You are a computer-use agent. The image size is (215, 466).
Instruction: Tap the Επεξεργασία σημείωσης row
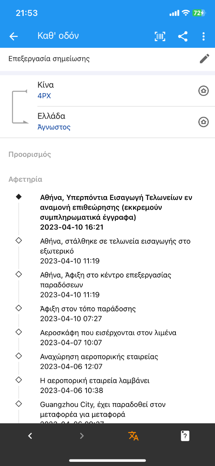(107, 59)
